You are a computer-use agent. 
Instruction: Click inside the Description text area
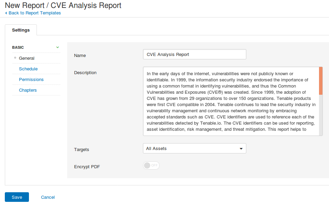(231, 101)
